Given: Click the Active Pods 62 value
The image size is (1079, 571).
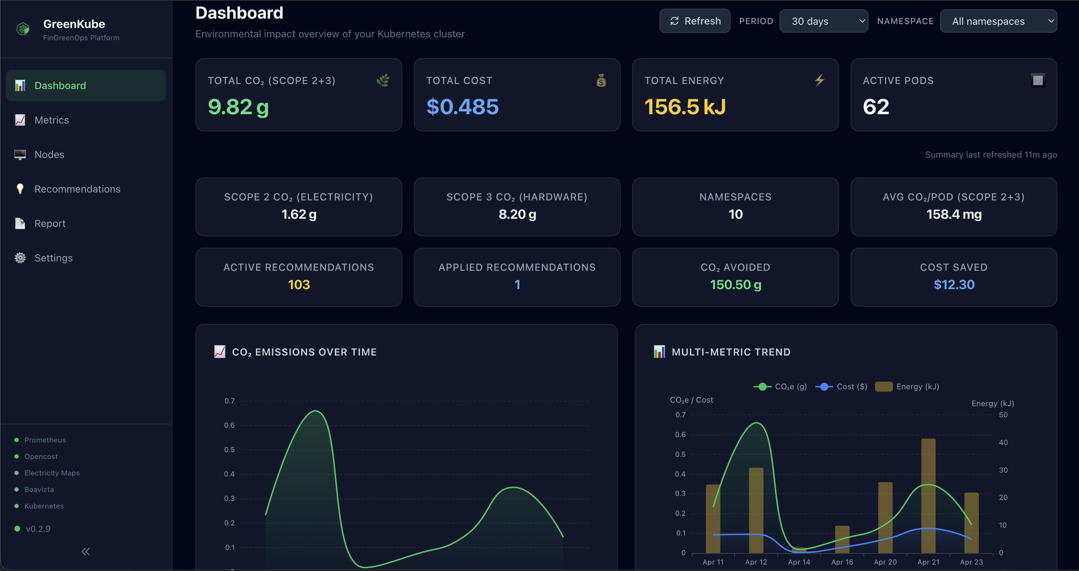Looking at the screenshot, I should coord(876,106).
